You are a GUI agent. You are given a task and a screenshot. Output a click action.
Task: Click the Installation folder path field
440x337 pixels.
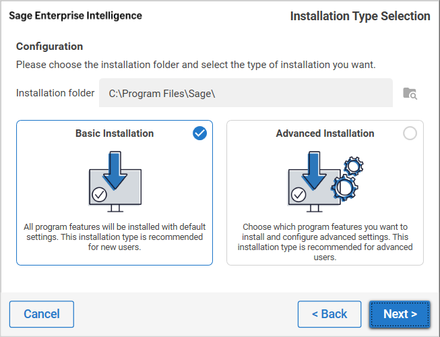(x=245, y=93)
